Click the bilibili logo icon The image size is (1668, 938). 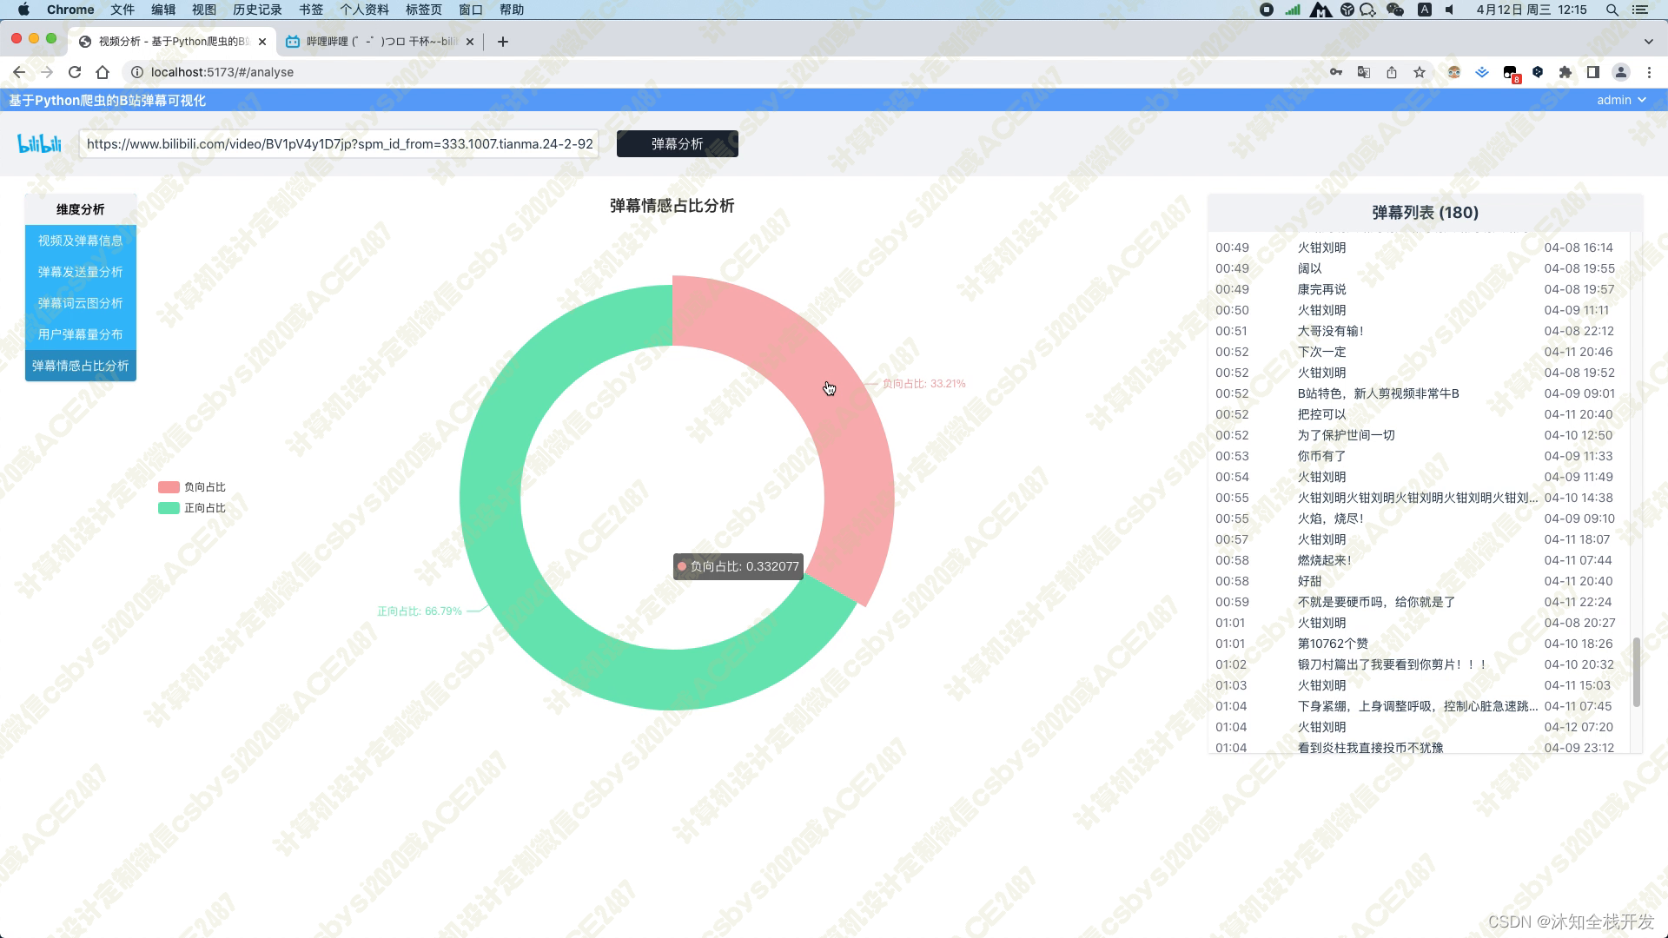40,143
